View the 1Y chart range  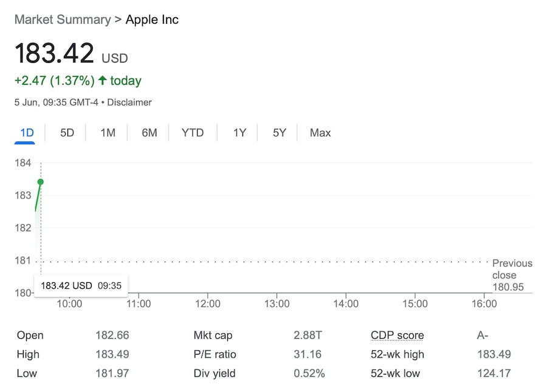[x=239, y=132]
